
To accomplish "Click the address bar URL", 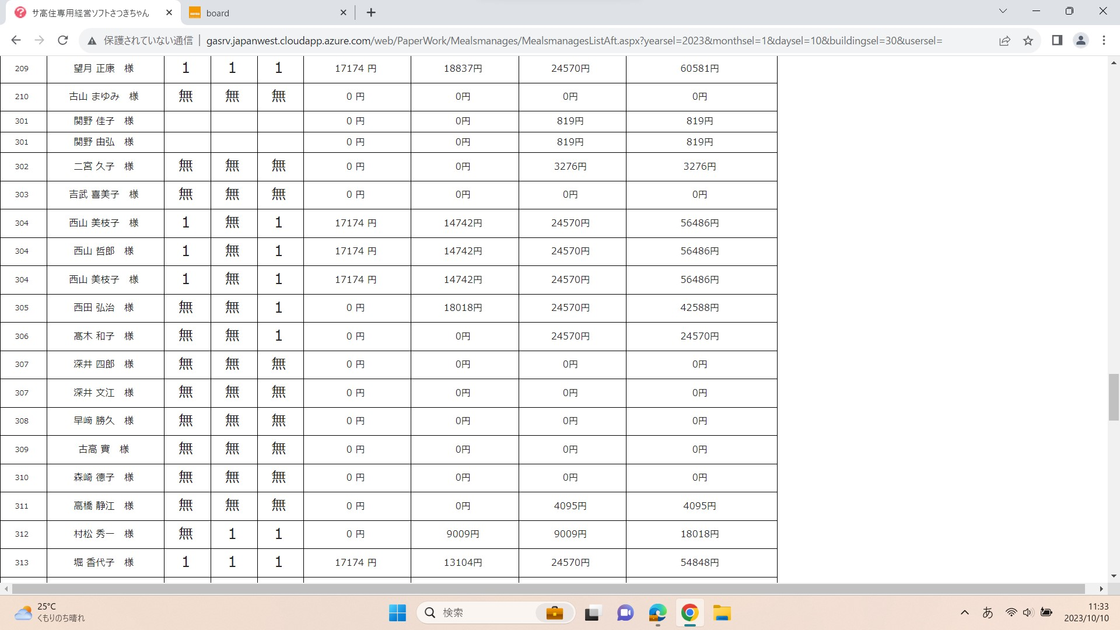I will point(574,41).
